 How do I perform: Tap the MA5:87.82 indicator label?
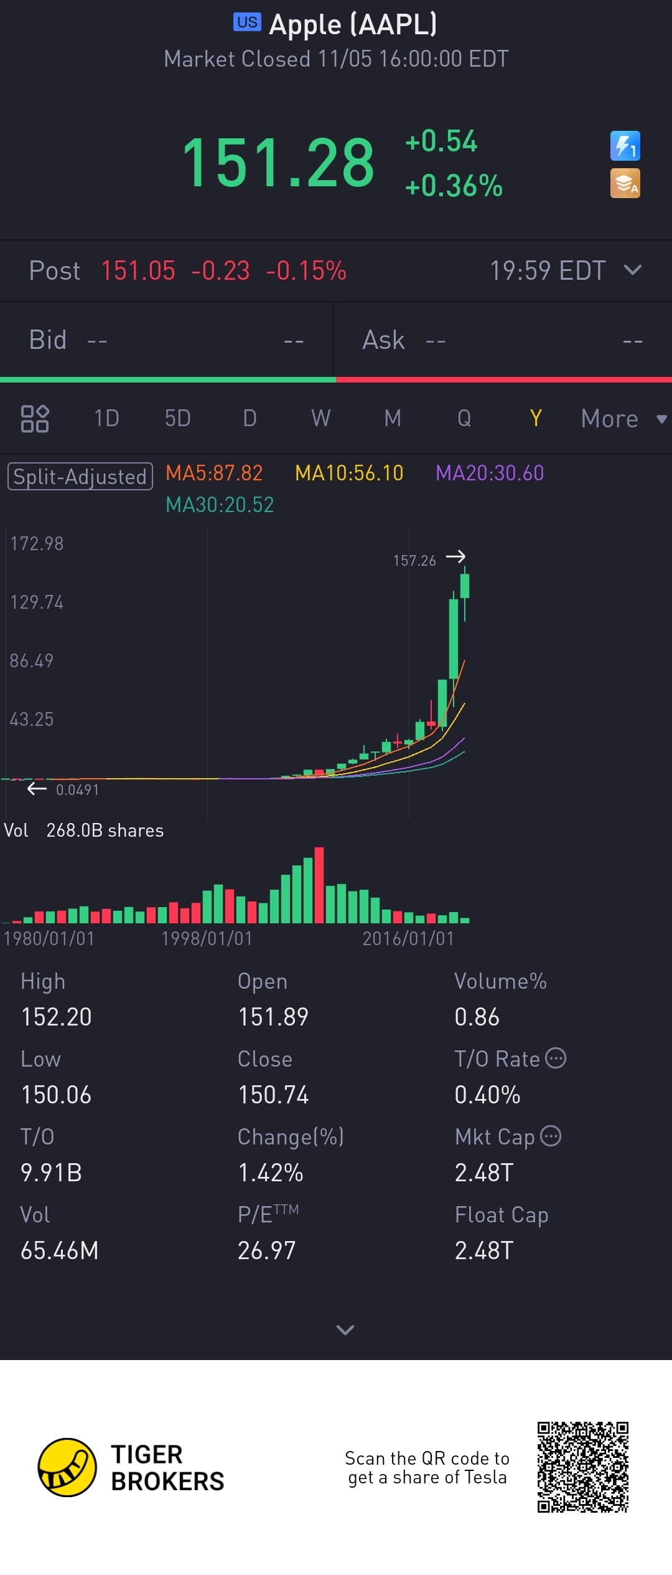214,473
